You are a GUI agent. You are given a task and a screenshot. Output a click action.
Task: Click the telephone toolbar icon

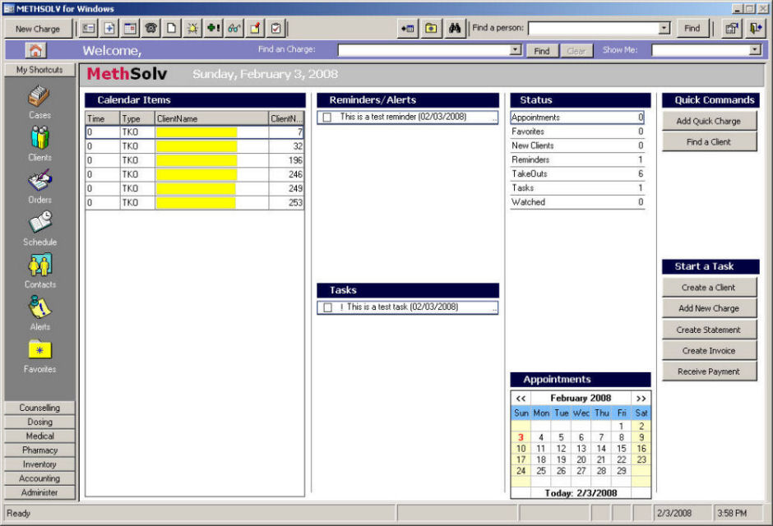click(x=150, y=29)
